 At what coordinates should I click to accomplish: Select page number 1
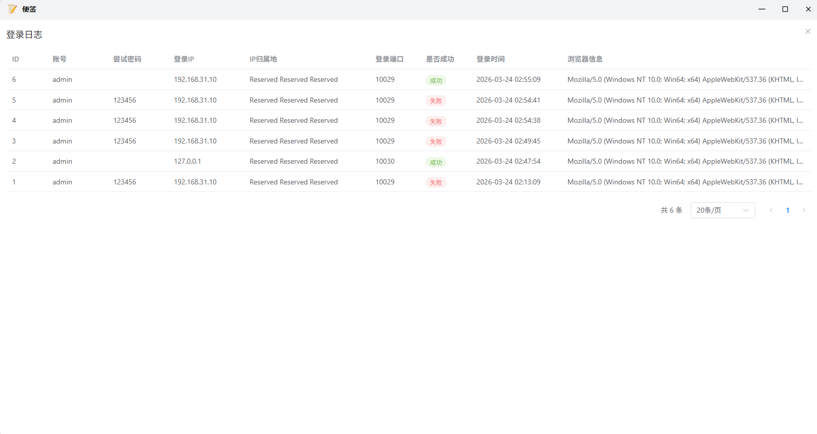[x=788, y=210]
